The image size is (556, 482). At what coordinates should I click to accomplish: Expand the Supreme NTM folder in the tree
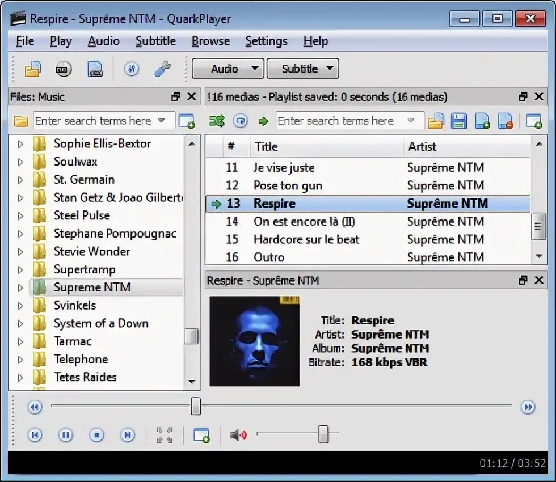click(x=19, y=287)
